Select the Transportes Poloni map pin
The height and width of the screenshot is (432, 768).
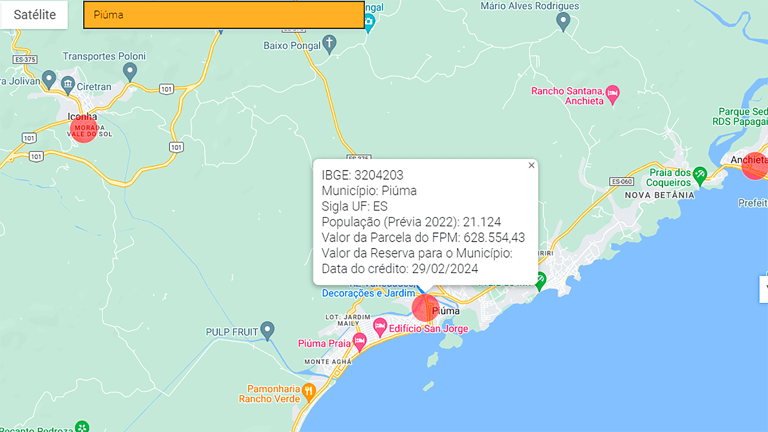click(130, 71)
